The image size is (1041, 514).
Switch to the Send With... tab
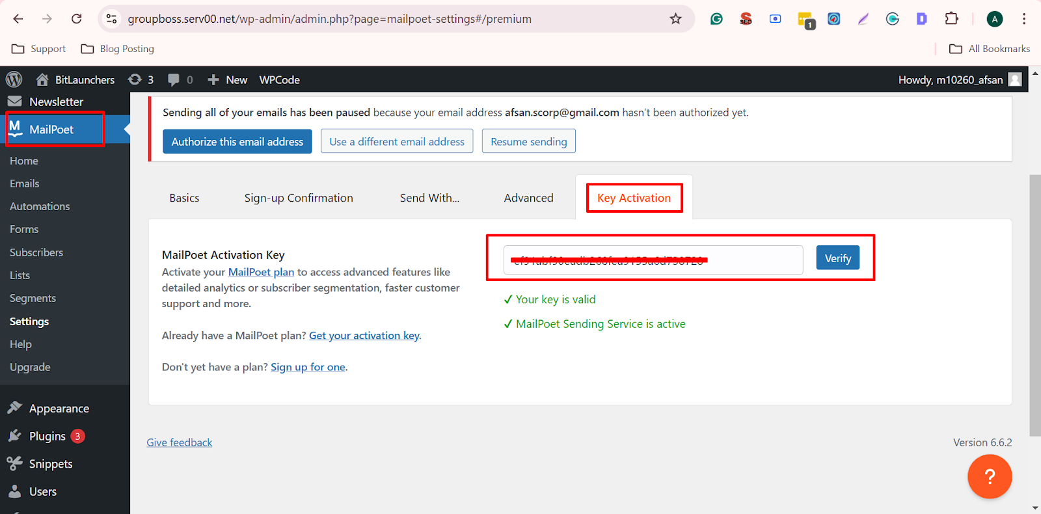pos(429,198)
